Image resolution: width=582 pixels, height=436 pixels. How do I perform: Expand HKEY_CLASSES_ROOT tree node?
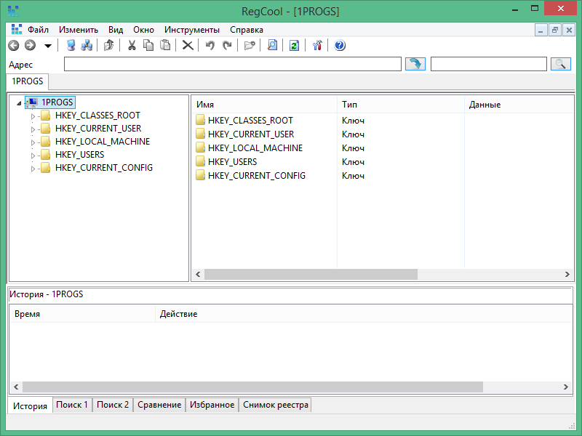33,116
